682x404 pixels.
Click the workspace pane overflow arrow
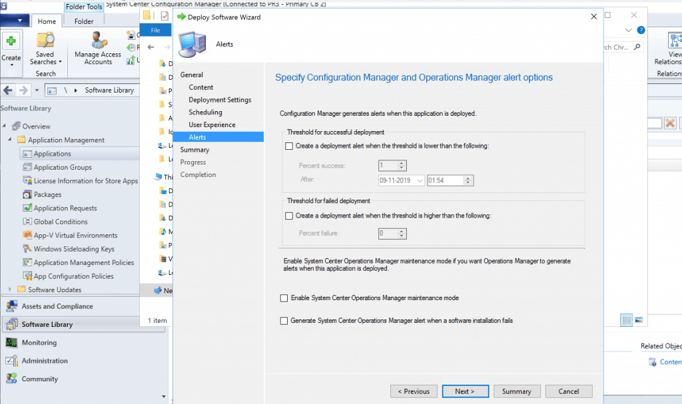(164, 396)
